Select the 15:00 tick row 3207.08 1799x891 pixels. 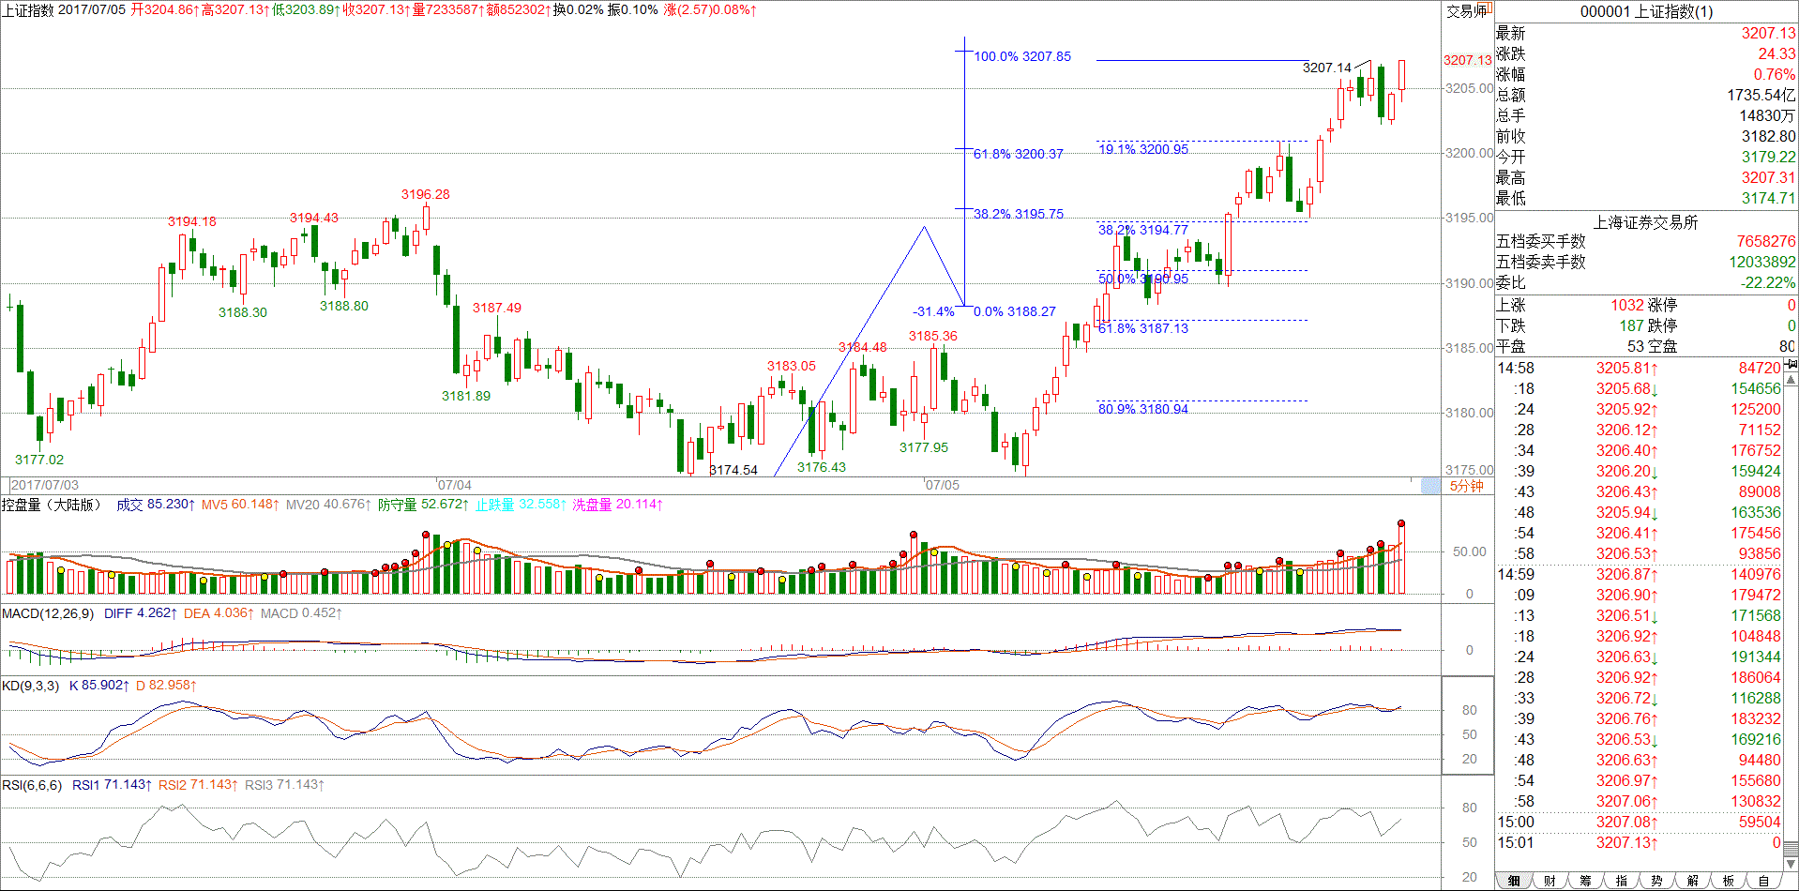point(1640,822)
